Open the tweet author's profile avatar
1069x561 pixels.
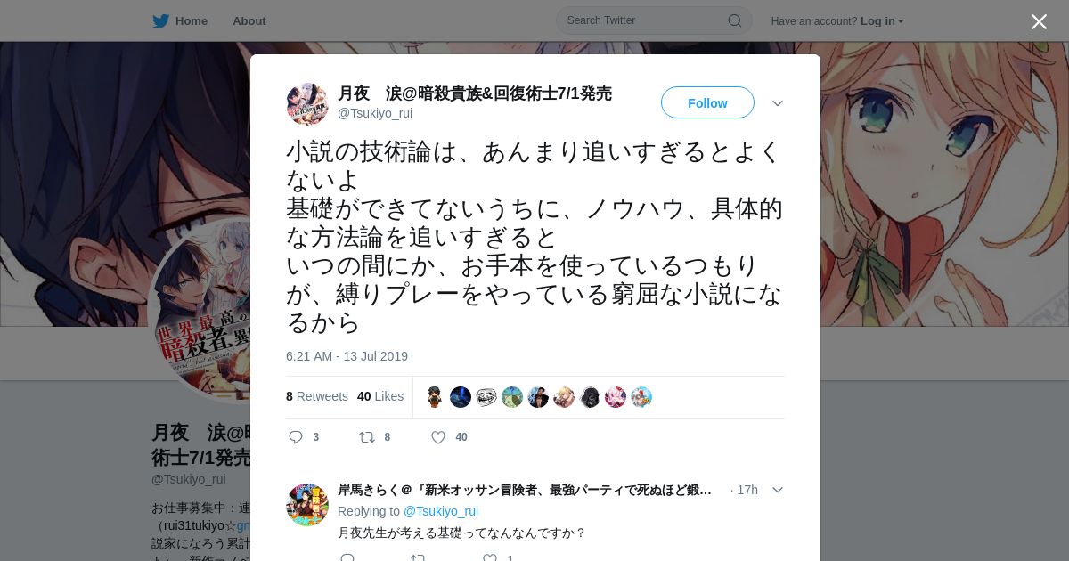coord(307,104)
